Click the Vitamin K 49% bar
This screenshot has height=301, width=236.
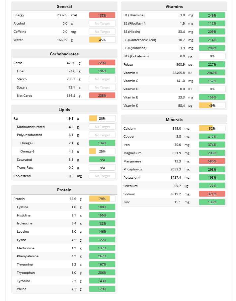pos(212,105)
